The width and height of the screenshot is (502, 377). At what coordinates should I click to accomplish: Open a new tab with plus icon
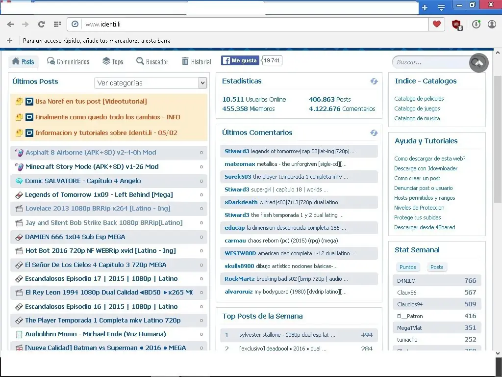coord(425,7)
